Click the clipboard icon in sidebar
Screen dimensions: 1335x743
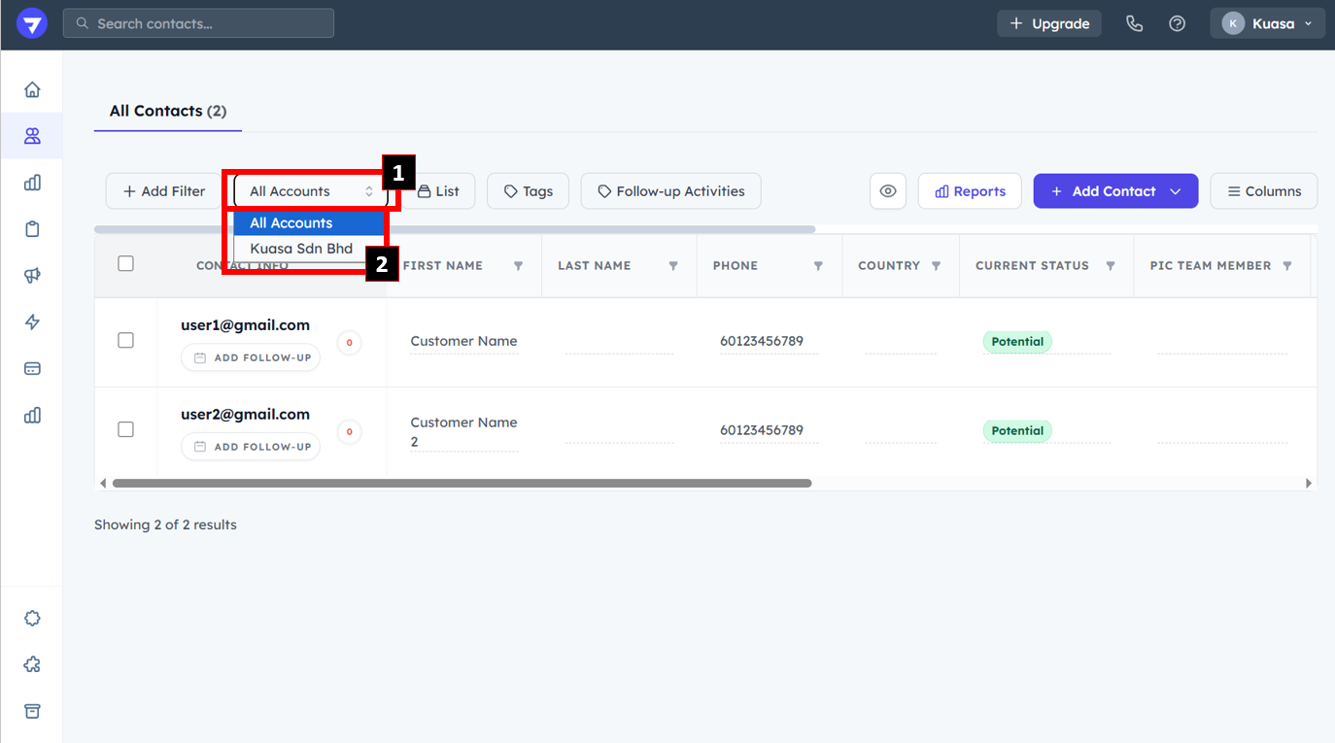(x=32, y=229)
